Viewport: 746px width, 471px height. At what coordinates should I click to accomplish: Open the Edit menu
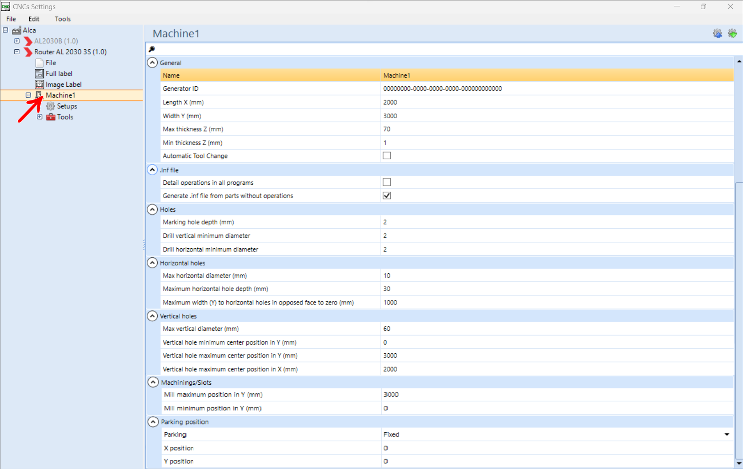point(34,19)
